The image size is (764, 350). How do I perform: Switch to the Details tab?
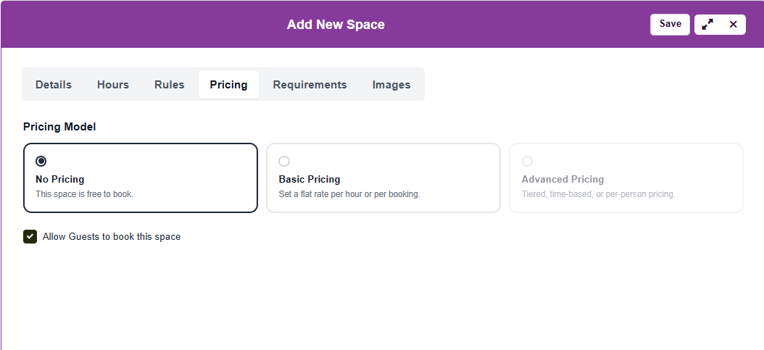pyautogui.click(x=54, y=85)
